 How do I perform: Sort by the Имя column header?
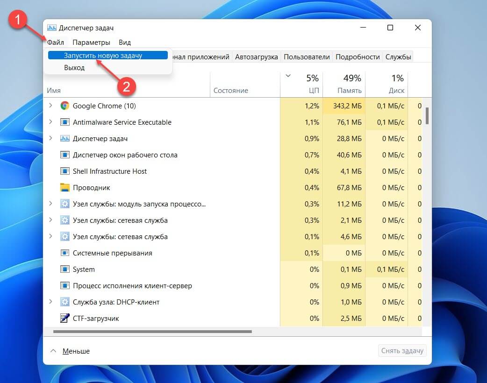(x=127, y=85)
